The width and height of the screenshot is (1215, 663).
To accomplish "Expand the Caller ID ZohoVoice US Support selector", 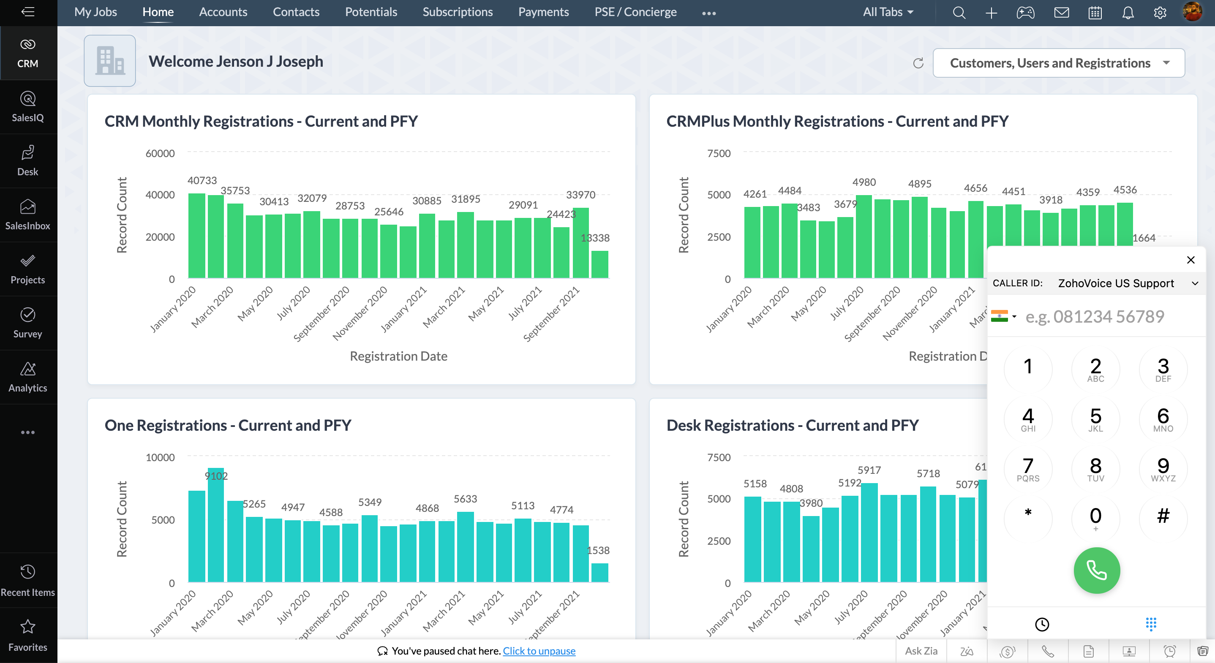I will point(1127,283).
